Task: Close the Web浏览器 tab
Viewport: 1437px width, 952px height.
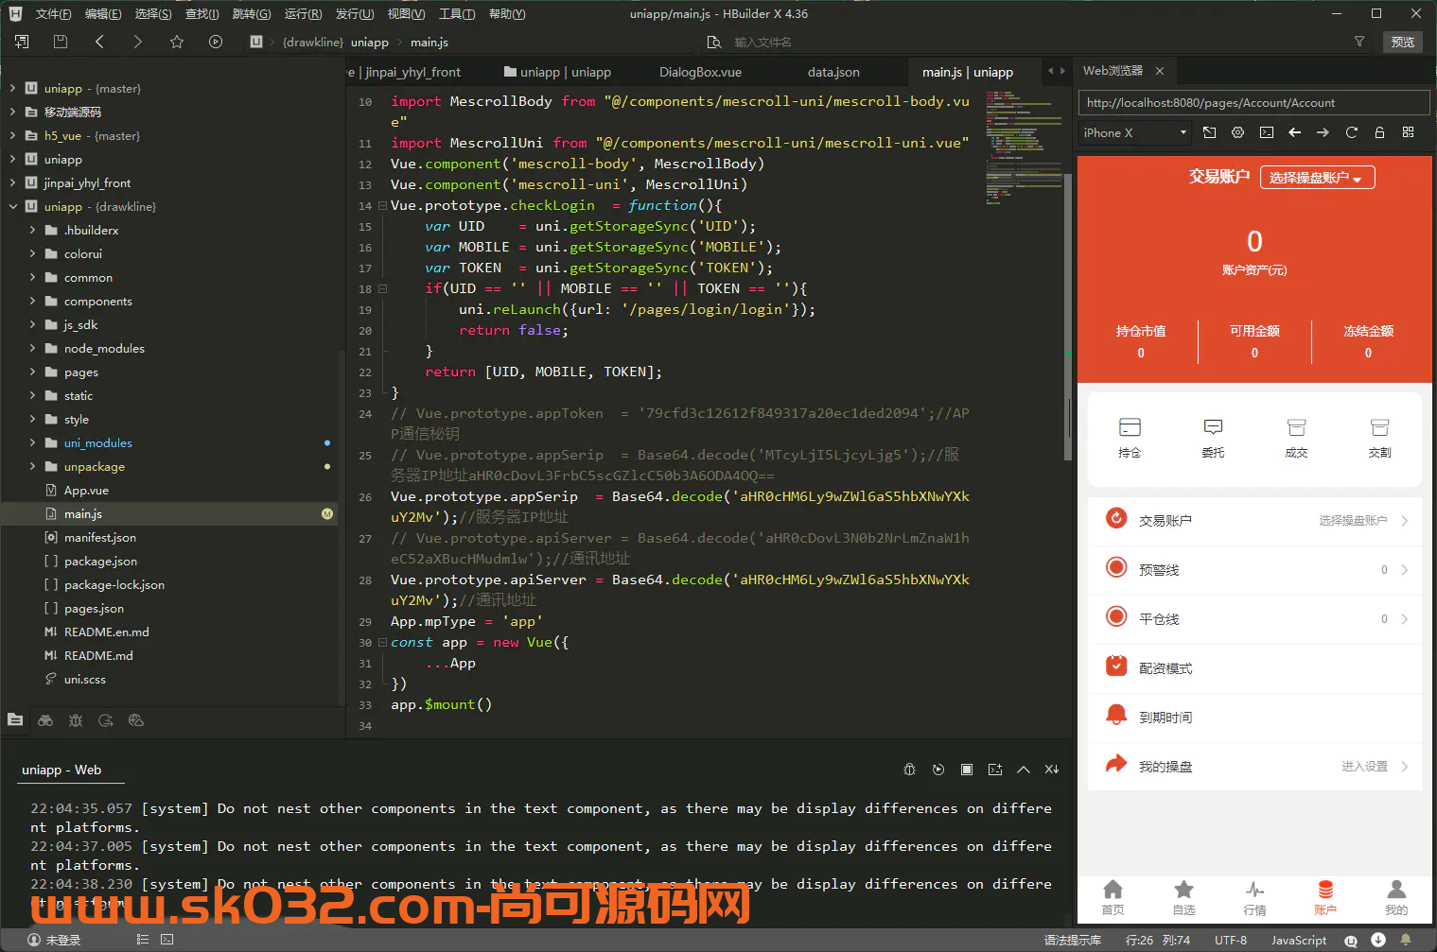Action: point(1160,71)
